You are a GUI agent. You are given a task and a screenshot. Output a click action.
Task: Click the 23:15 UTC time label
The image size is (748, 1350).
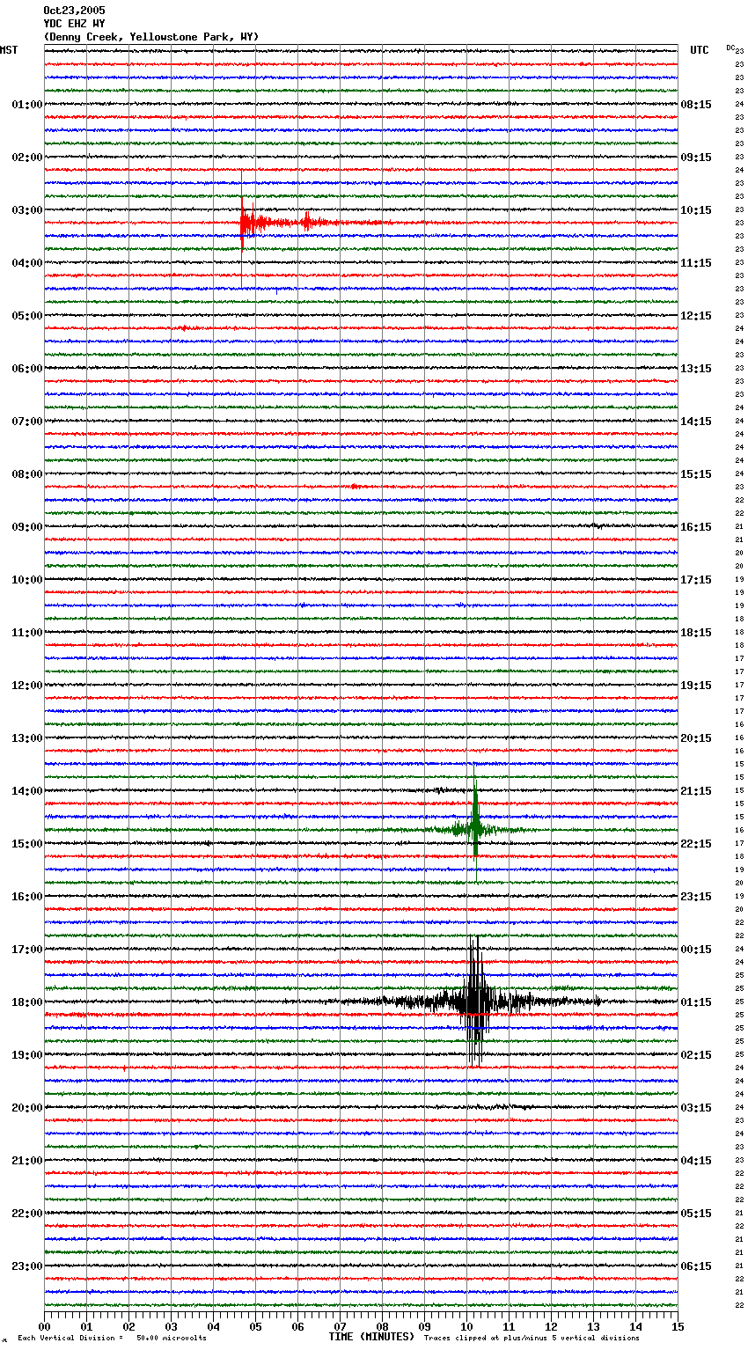(696, 897)
